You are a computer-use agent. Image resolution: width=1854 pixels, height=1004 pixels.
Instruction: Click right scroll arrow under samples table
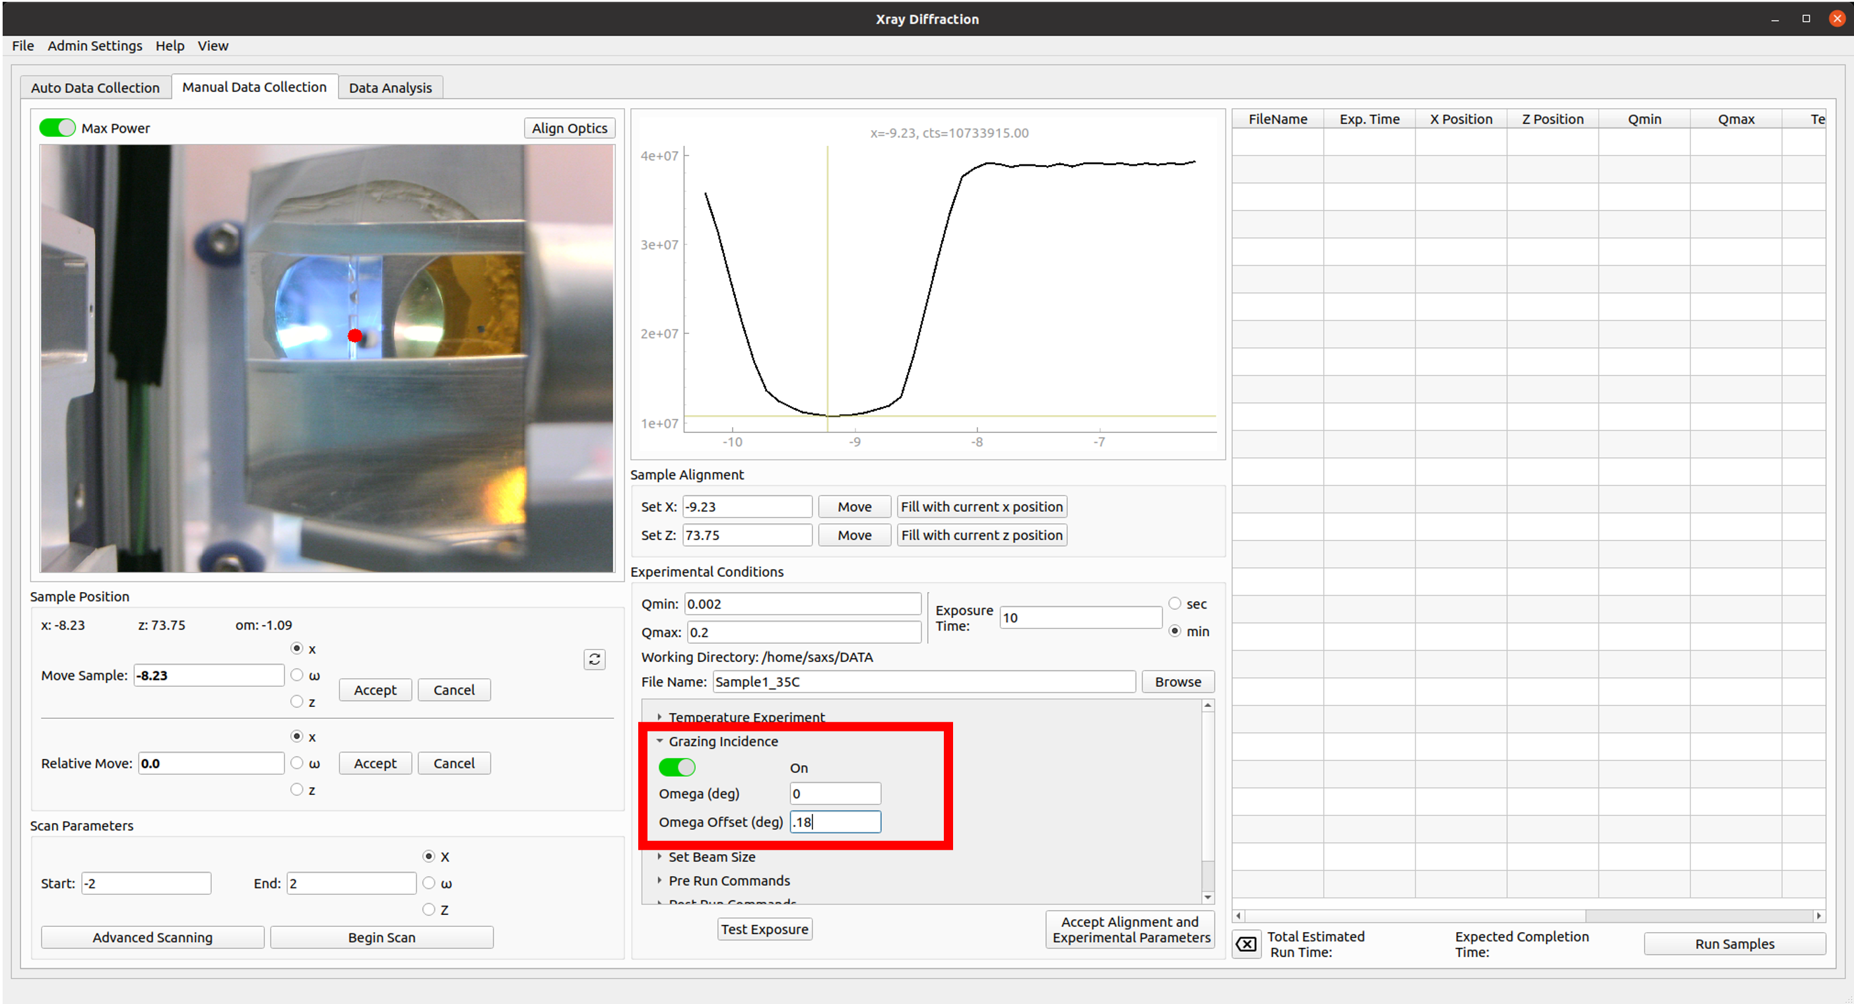coord(1819,916)
